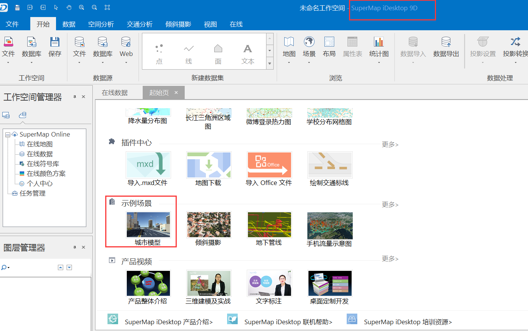Screen dimensions: 528x331
Task: Open SuperMap iDesktop 培训资源 link
Action: pyautogui.click(x=408, y=322)
